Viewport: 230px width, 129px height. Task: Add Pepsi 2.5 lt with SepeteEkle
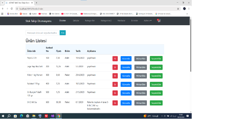(156, 59)
